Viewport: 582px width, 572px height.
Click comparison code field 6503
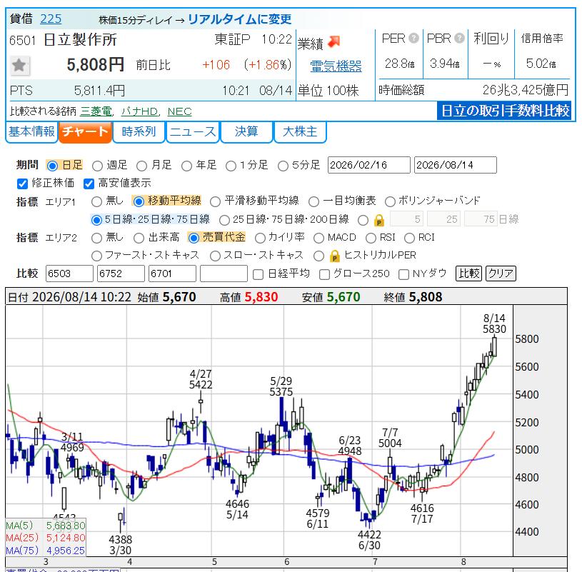(x=69, y=274)
